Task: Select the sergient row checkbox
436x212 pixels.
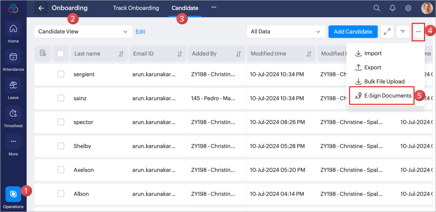Action: pos(61,74)
